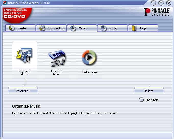Click the Pinnacle Systems logo
This screenshot has width=174, height=139.
(x=157, y=12)
